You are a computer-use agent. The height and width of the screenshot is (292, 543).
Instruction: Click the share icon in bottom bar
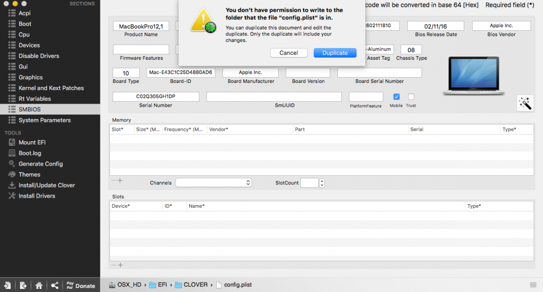pyautogui.click(x=54, y=286)
